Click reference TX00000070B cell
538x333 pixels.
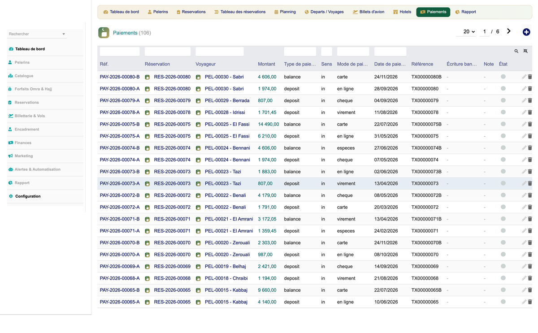[x=426, y=243]
